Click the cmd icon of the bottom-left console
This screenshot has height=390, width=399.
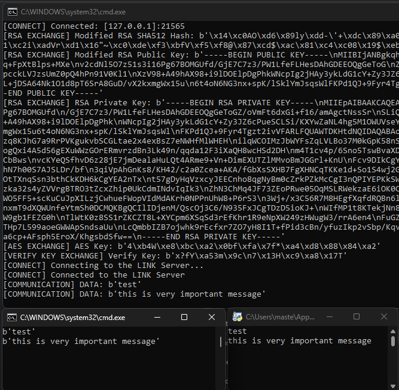pos(11,317)
